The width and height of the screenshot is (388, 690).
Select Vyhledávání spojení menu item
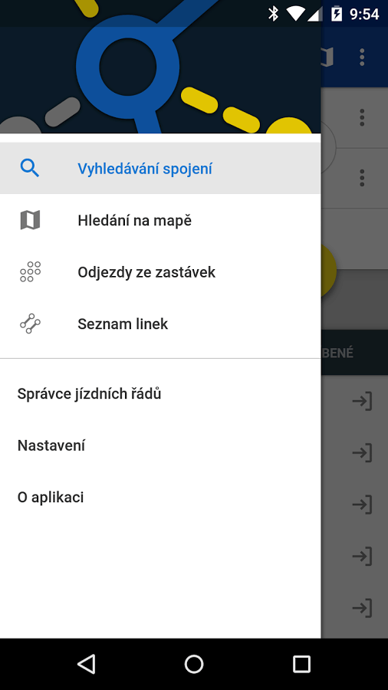coord(160,169)
